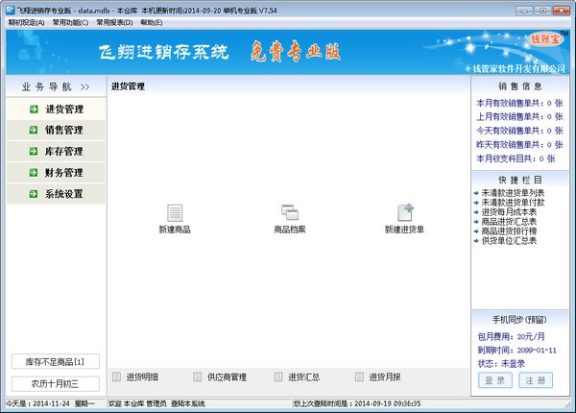Click the 新建进货单 label

[404, 230]
